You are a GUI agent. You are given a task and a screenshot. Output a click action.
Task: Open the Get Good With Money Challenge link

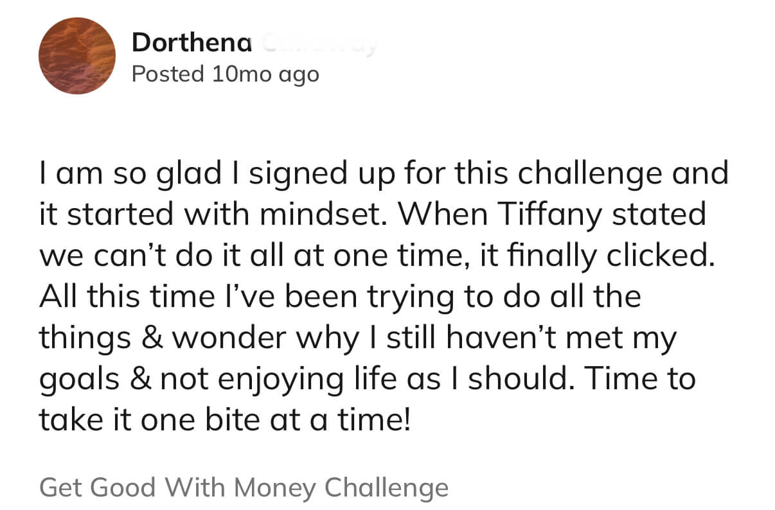point(244,487)
